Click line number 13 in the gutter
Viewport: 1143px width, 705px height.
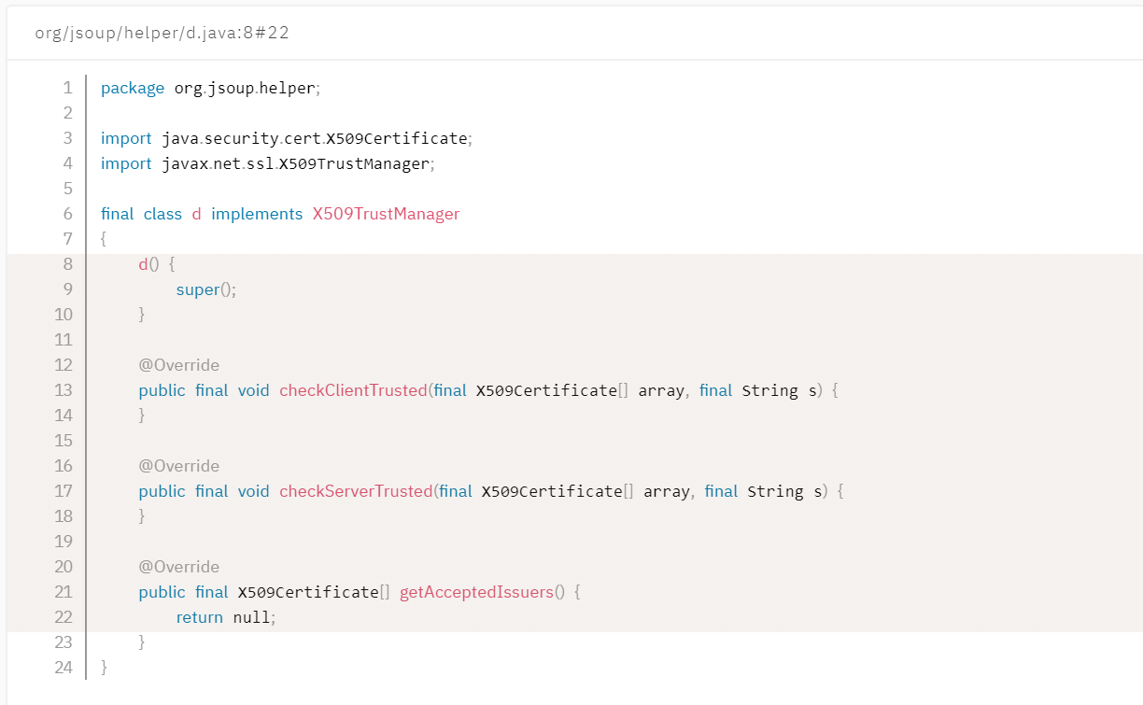[63, 390]
